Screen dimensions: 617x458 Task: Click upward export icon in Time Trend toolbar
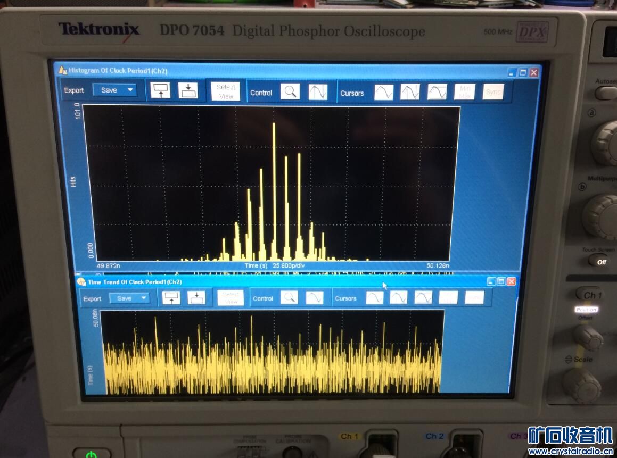(171, 298)
